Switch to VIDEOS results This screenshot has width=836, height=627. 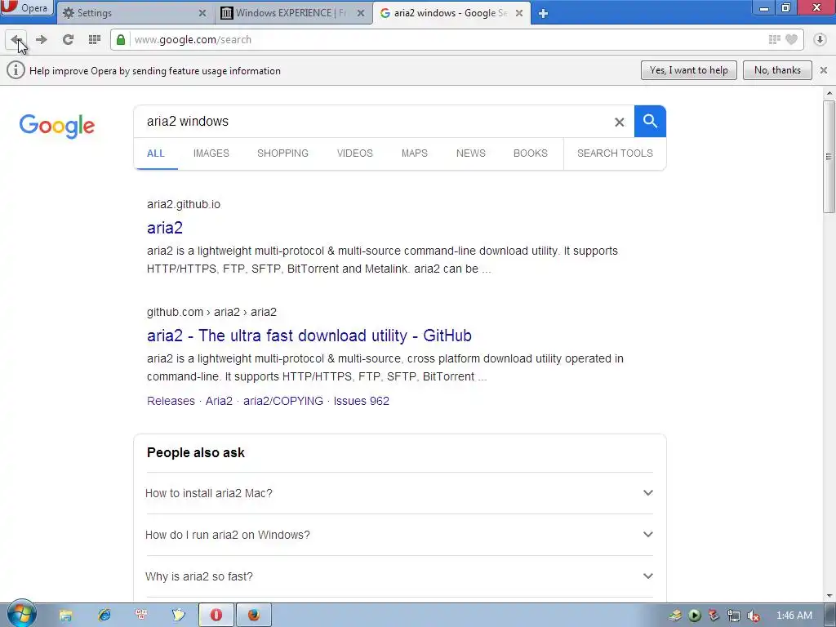[354, 153]
